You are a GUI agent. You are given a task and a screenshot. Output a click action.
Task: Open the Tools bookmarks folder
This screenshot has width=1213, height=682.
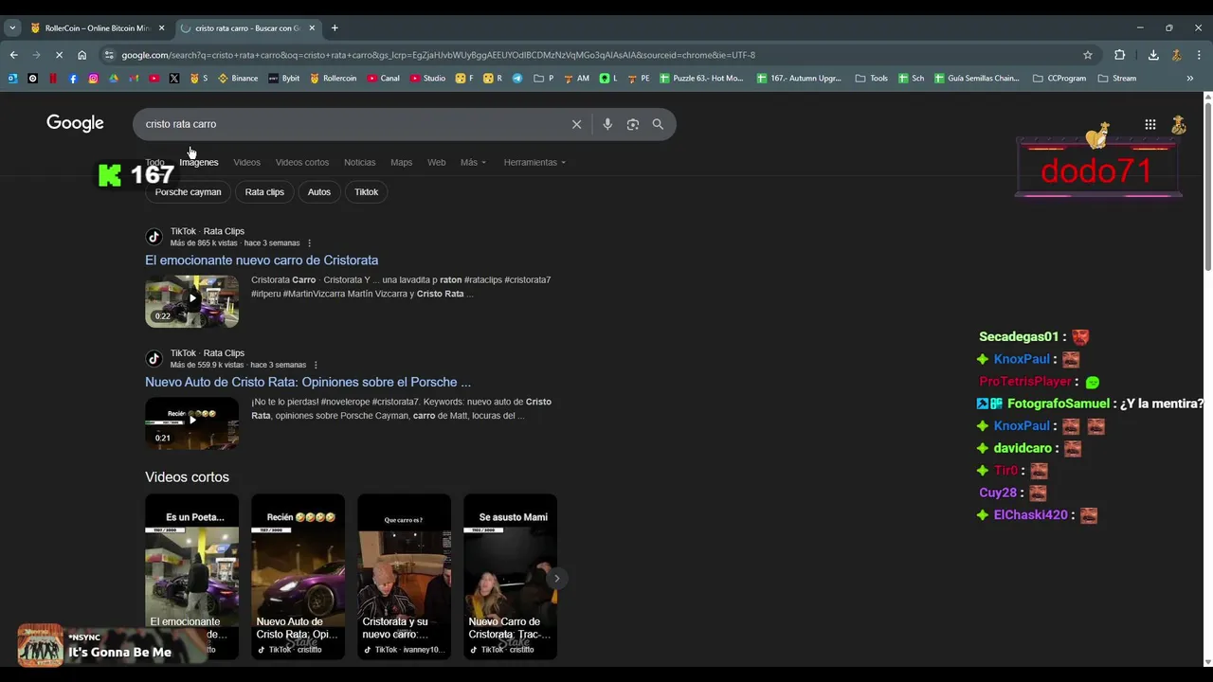click(x=872, y=79)
